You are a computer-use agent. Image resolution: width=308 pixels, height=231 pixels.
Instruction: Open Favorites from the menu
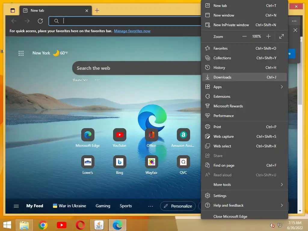pos(244,48)
